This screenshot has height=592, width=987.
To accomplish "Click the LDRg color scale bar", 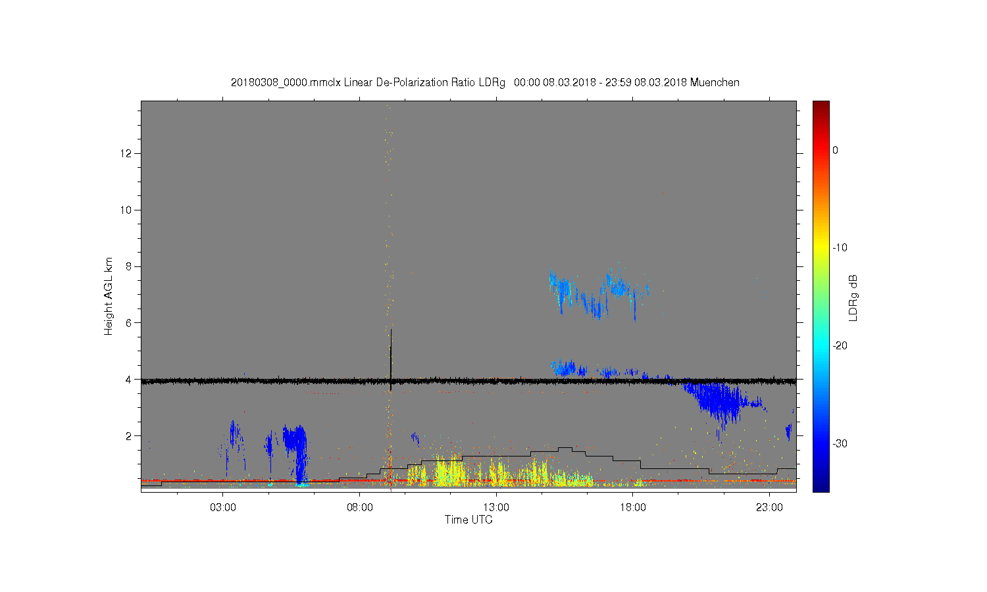I will [821, 296].
